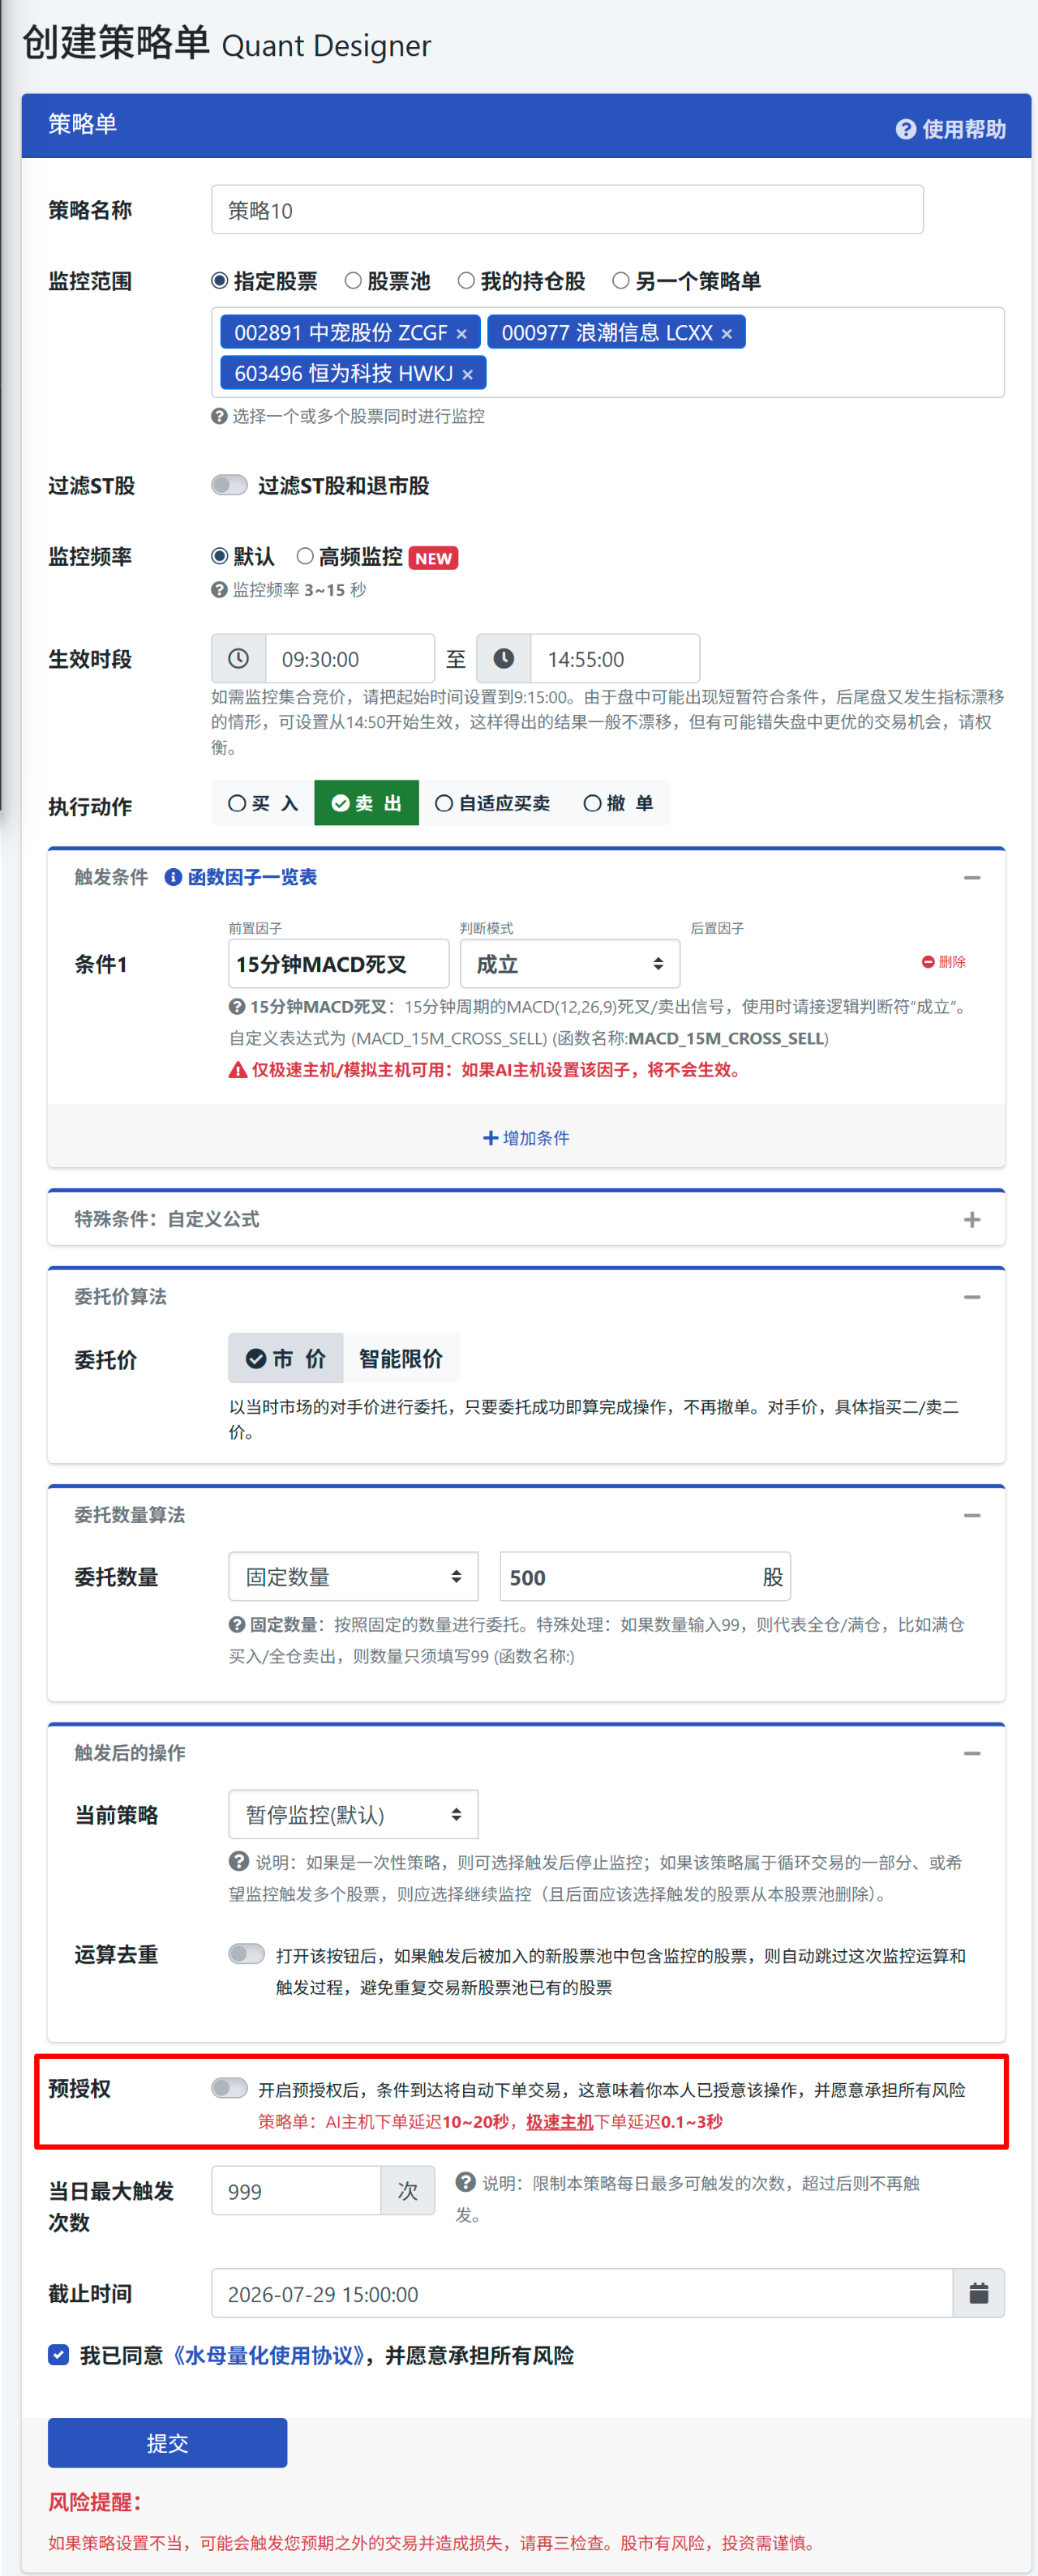1038x2576 pixels.
Task: Select 股票池 monitoring scope
Action: pyautogui.click(x=353, y=281)
